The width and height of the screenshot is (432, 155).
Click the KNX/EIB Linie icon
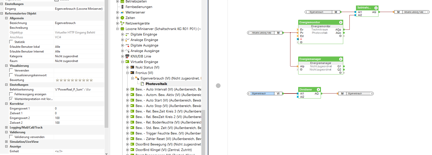(x=127, y=56)
